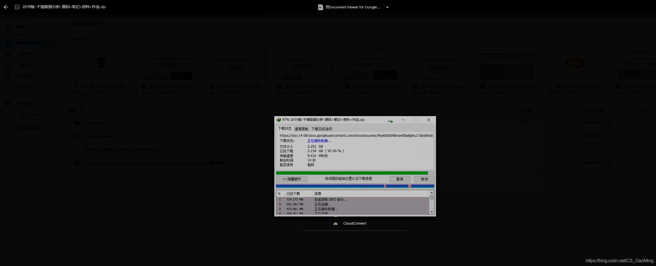656x266 pixels.
Task: Click the 3.251 GB file size value
Action: coord(315,146)
